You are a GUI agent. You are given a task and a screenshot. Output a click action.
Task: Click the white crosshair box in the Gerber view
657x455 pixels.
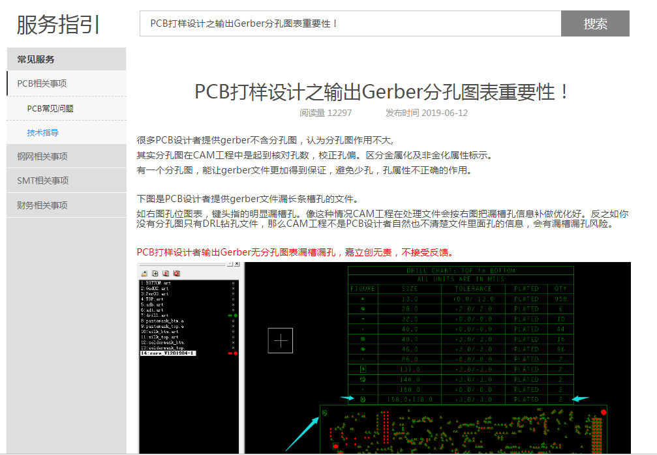tap(281, 340)
